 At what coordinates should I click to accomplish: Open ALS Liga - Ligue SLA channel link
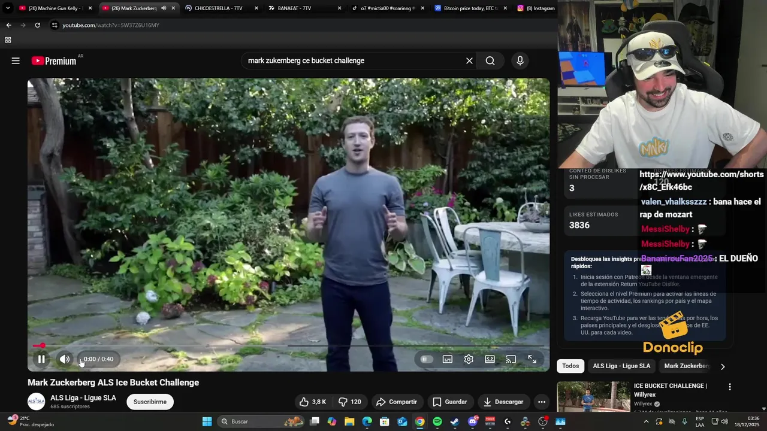83,397
